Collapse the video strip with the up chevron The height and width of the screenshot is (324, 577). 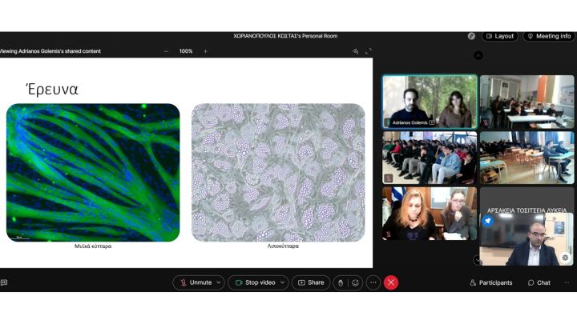coord(478,55)
